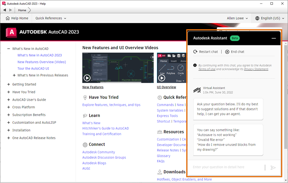The width and height of the screenshot is (288, 183).
Task: Expand the AutoCAD User's Guide node
Action: (x=8, y=100)
